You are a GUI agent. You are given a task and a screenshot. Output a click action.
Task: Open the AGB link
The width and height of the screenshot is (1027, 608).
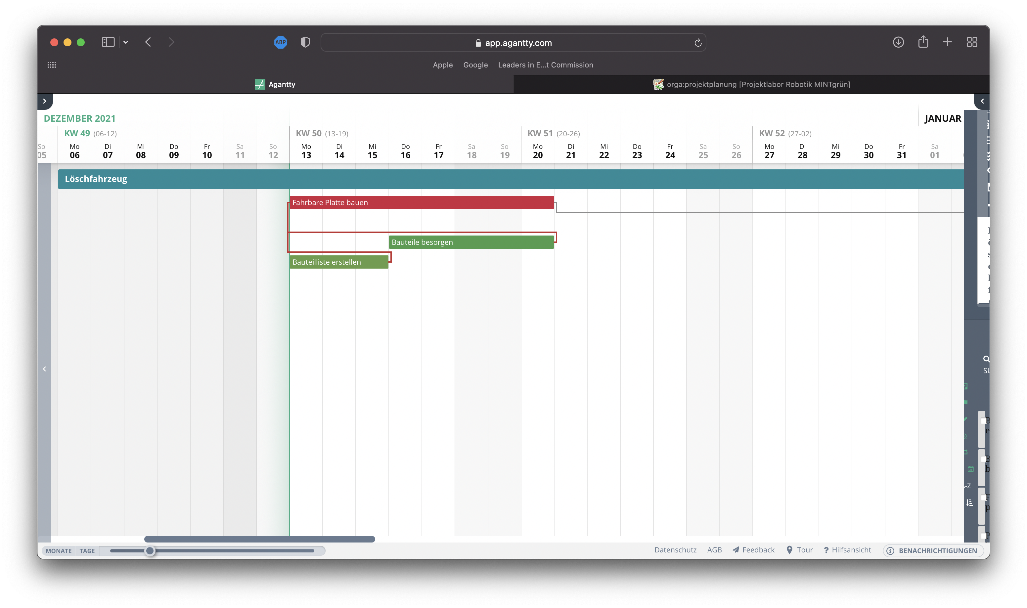714,550
